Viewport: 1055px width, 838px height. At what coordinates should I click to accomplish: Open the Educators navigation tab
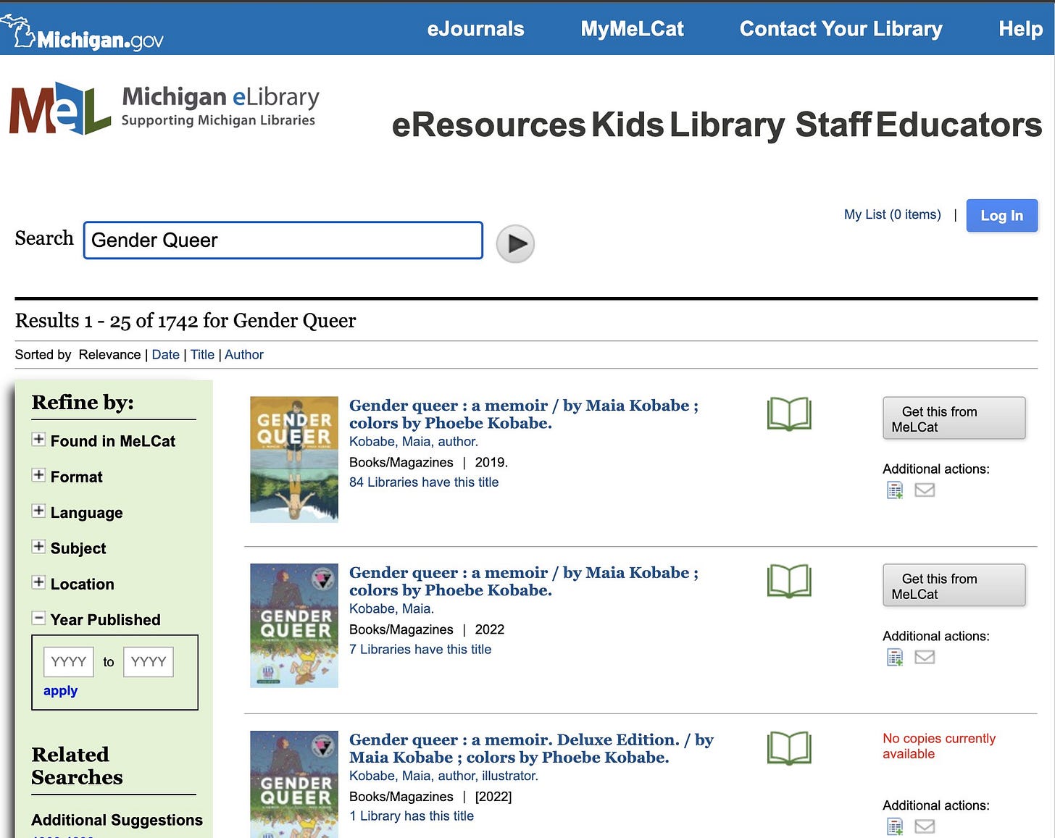959,125
